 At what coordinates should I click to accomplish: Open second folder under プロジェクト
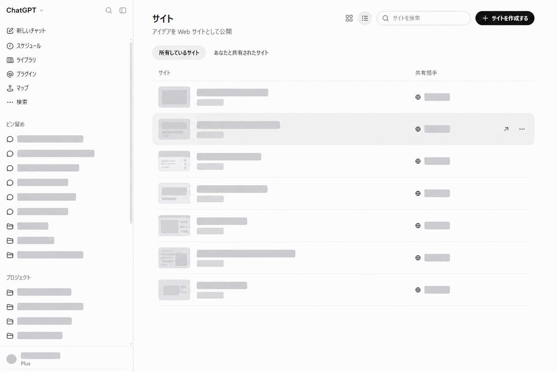10,307
